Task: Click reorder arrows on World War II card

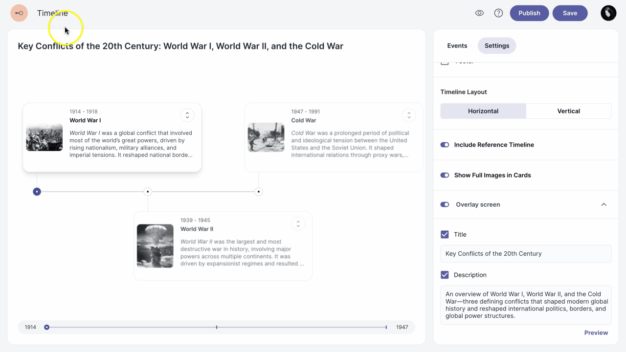Action: [x=298, y=224]
